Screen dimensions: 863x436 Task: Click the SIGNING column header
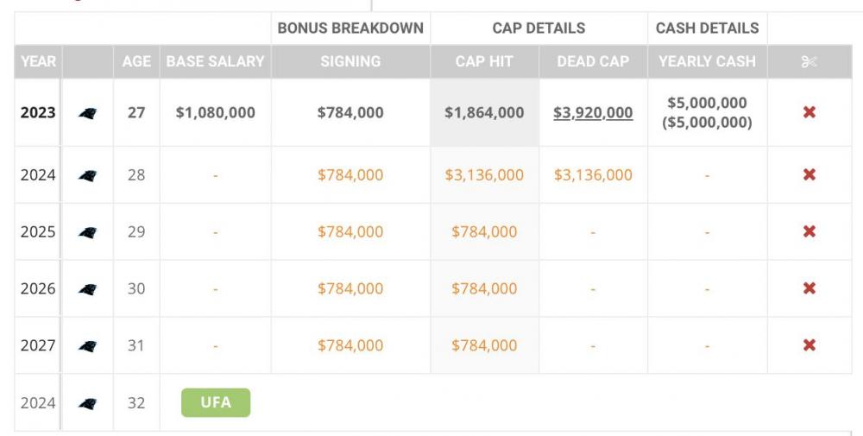[350, 61]
